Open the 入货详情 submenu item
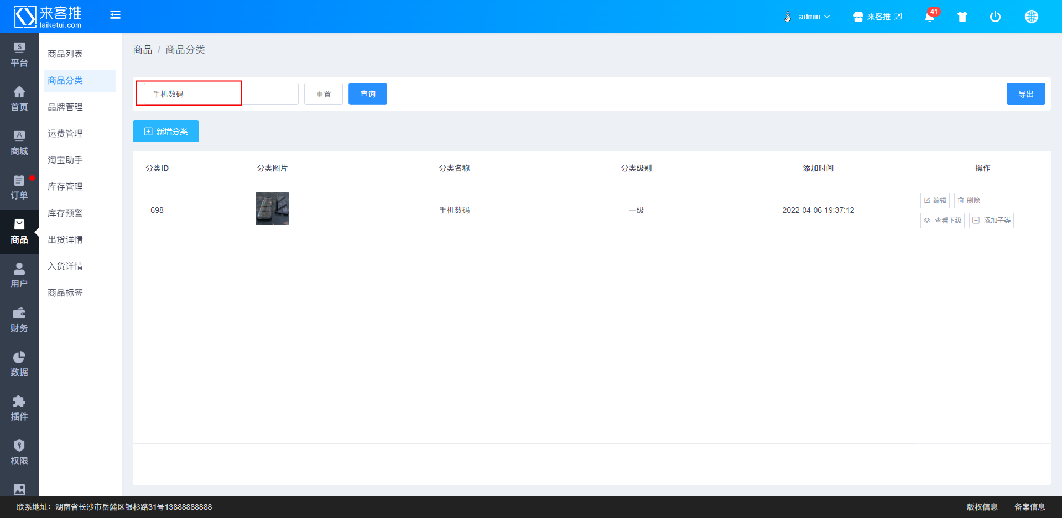 click(80, 266)
